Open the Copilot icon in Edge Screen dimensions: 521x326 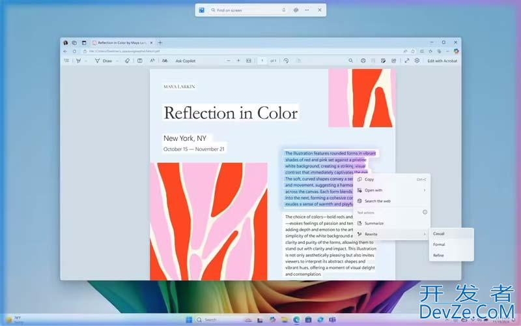pyautogui.click(x=457, y=52)
